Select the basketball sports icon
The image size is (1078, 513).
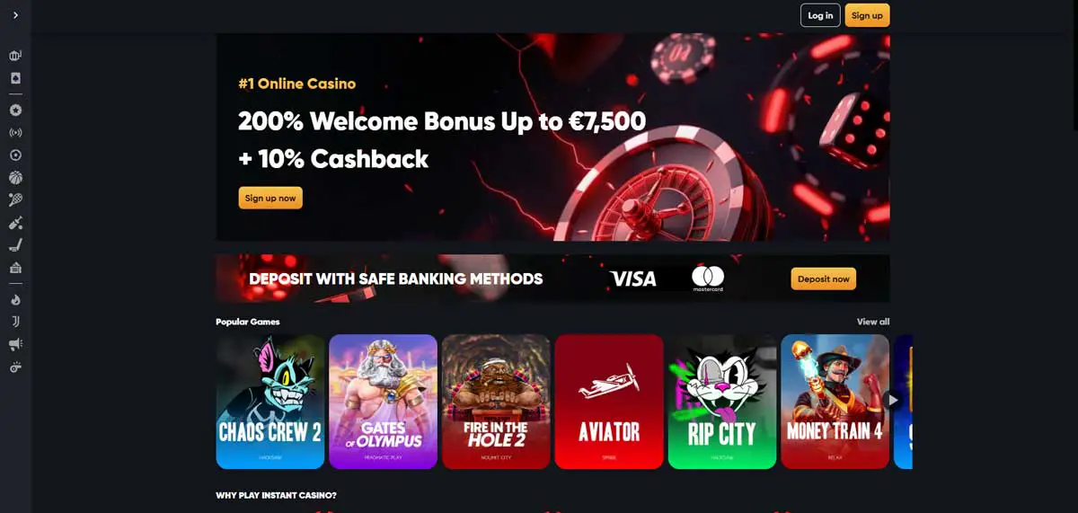pyautogui.click(x=15, y=178)
